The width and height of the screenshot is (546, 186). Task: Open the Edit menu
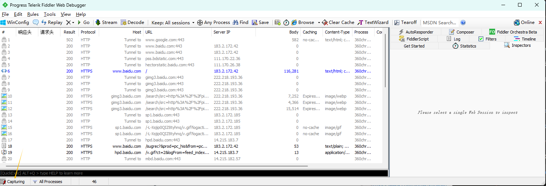(18, 14)
